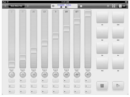This screenshot has width=130, height=97.
Task: Toggle the first button under Track 2 knob
Action: tap(23, 81)
